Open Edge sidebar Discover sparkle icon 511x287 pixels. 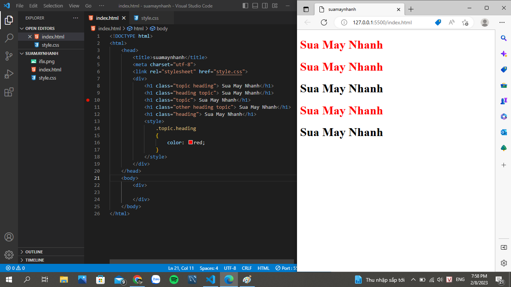point(504,54)
